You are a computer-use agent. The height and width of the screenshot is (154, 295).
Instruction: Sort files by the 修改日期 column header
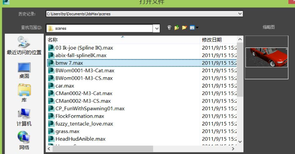(212, 40)
